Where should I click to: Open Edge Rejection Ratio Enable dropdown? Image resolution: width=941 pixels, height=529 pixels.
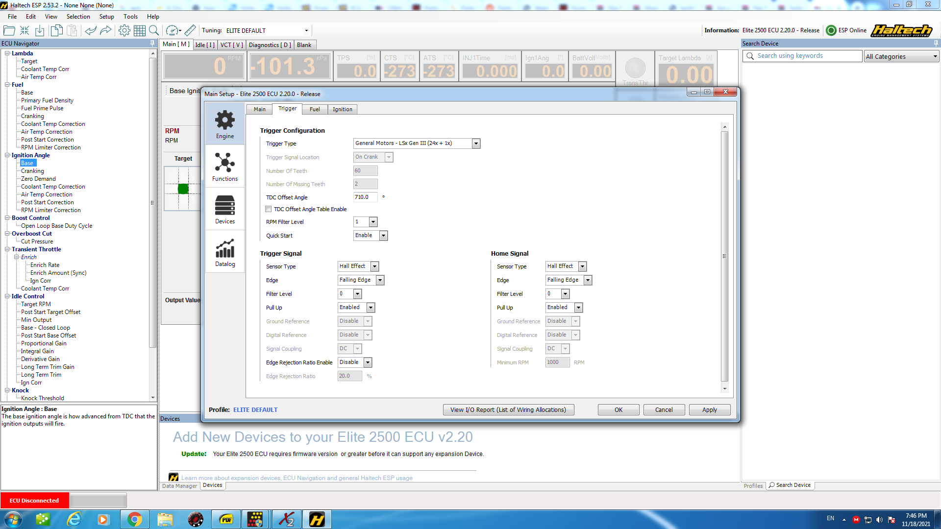(x=368, y=362)
